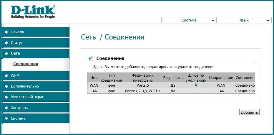Click the Разрешить column header
The width and height of the screenshot is (274, 135).
click(x=173, y=78)
